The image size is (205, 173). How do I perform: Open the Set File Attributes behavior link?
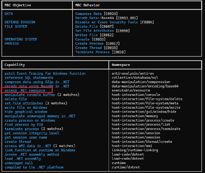coord(95,31)
